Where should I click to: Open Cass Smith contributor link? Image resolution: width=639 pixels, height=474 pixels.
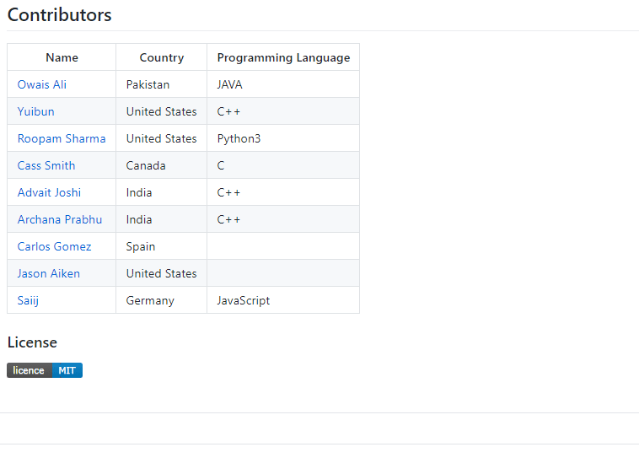pos(46,165)
